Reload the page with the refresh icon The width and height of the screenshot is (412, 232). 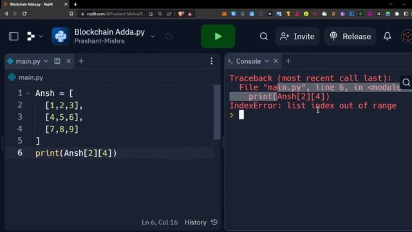[24, 14]
